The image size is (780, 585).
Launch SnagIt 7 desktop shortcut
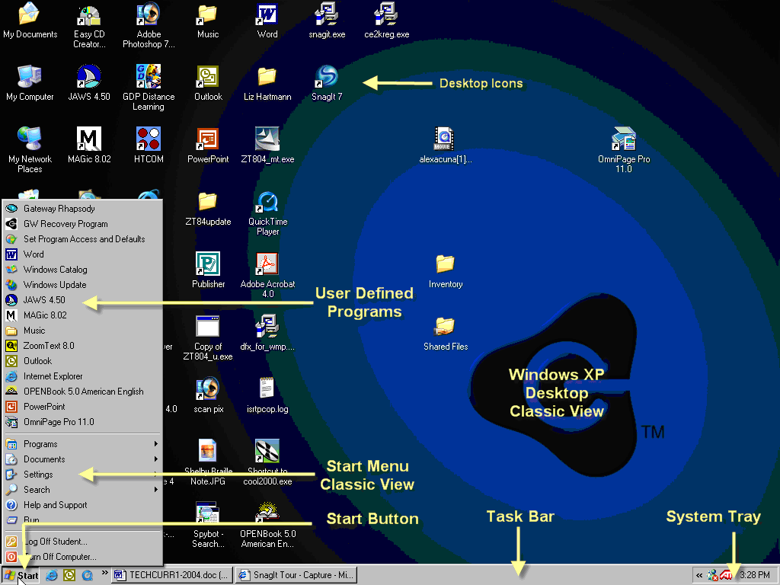[327, 83]
